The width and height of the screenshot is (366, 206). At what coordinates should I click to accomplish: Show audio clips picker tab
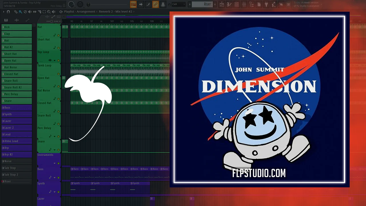point(17,20)
